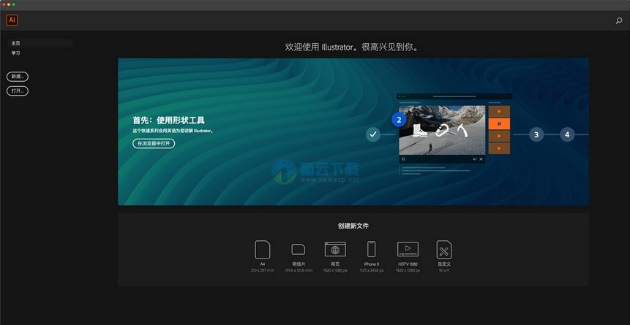Choose the HDTV 1080 preset
Screen dimensions: 630x325
[408, 256]
